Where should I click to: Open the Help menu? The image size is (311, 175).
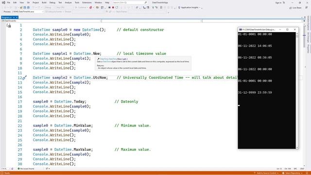tap(107, 2)
